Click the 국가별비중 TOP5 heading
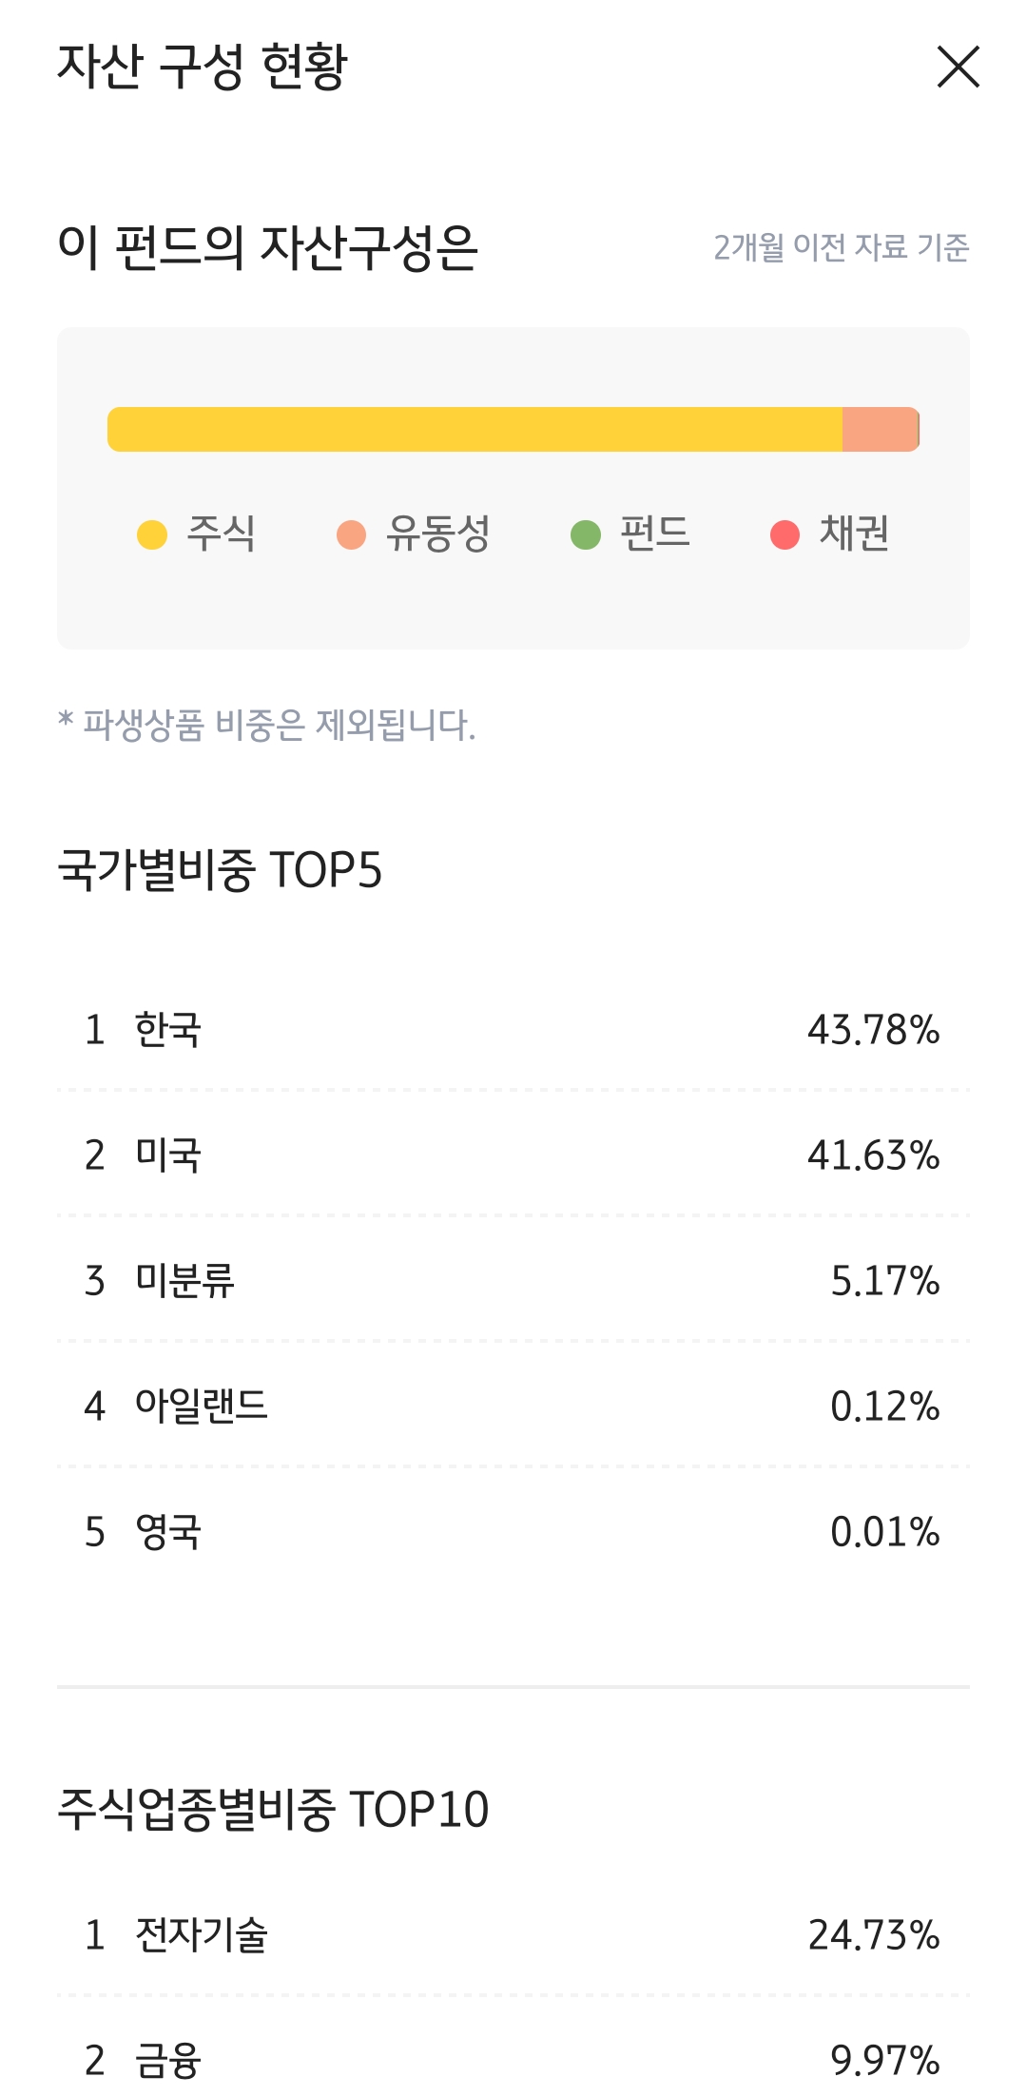Image resolution: width=1027 pixels, height=2096 pixels. tap(220, 870)
